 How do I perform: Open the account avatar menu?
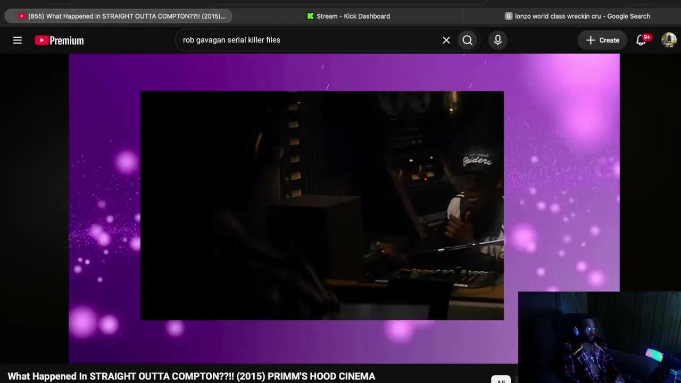tap(669, 40)
